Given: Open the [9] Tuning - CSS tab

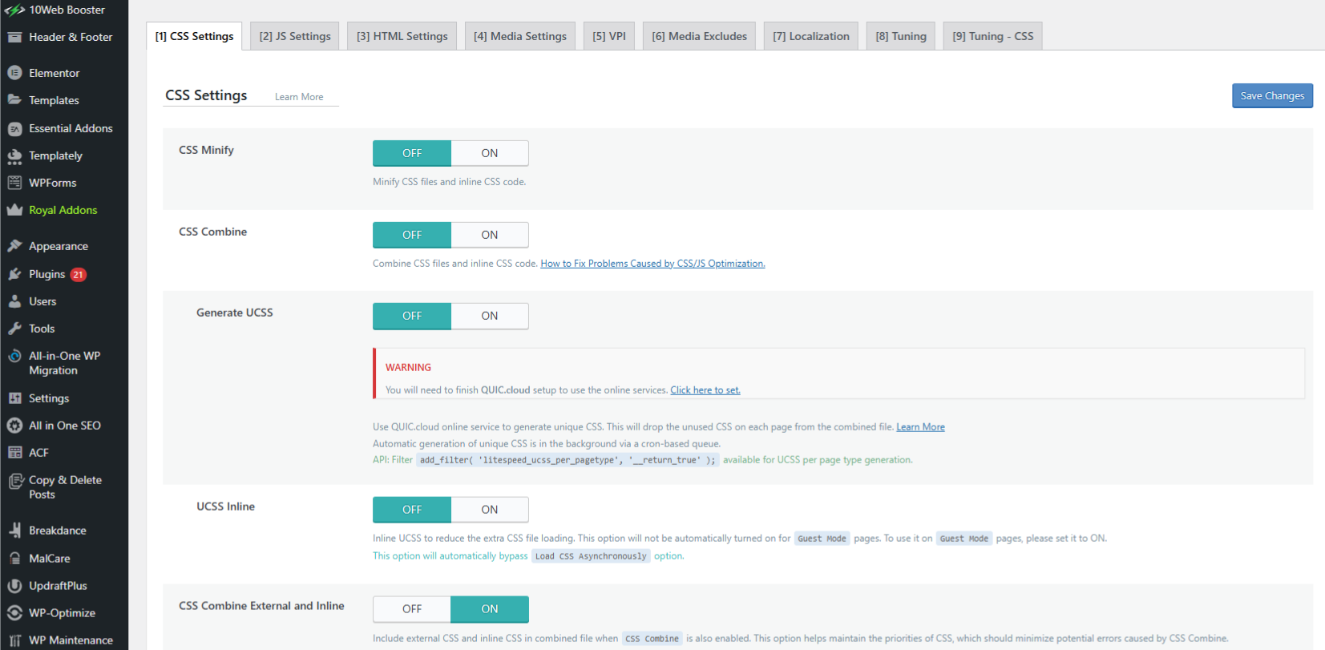Looking at the screenshot, I should click(993, 36).
